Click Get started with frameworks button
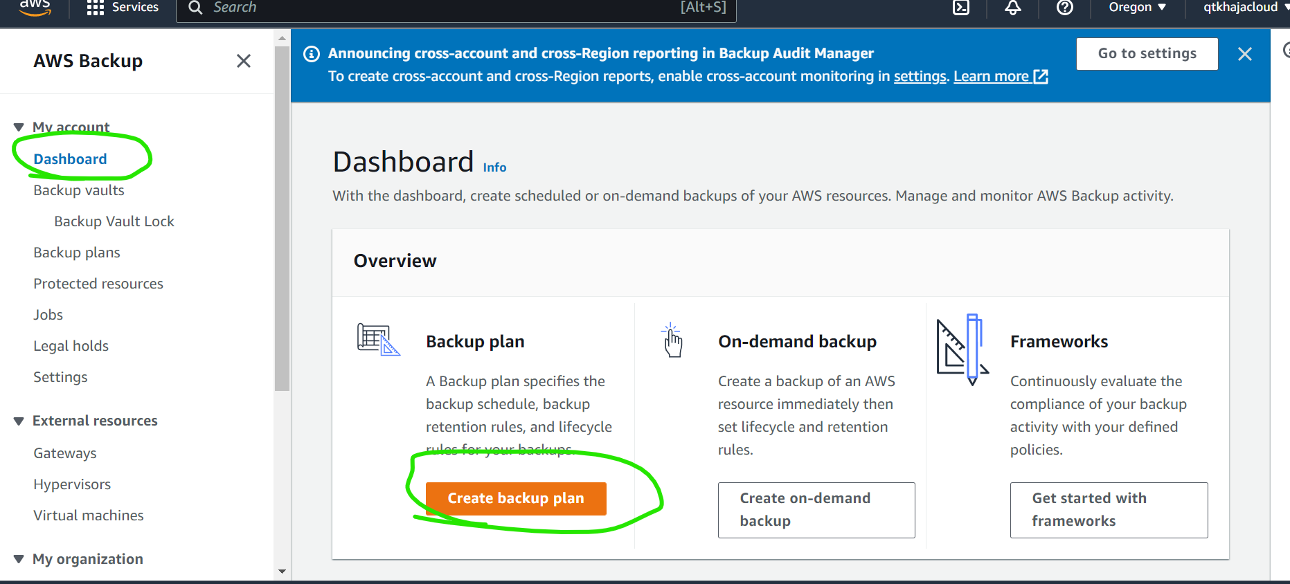1290x584 pixels. (1109, 510)
